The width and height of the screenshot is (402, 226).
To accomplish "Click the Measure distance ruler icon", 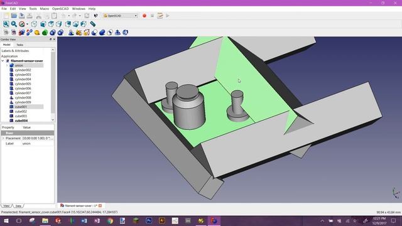I will [x=93, y=24].
